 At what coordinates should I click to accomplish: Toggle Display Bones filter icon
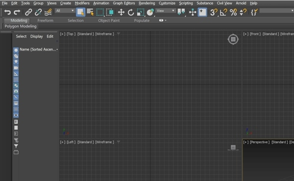(x=16, y=97)
